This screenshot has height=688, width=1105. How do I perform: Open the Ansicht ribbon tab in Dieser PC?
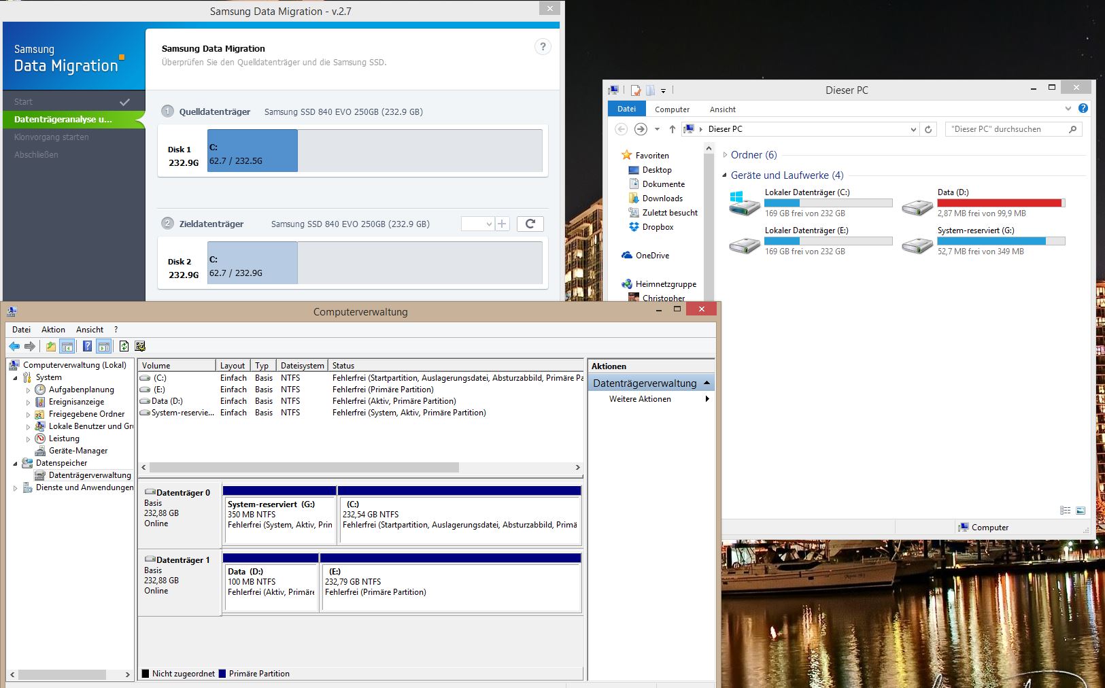[x=722, y=109]
